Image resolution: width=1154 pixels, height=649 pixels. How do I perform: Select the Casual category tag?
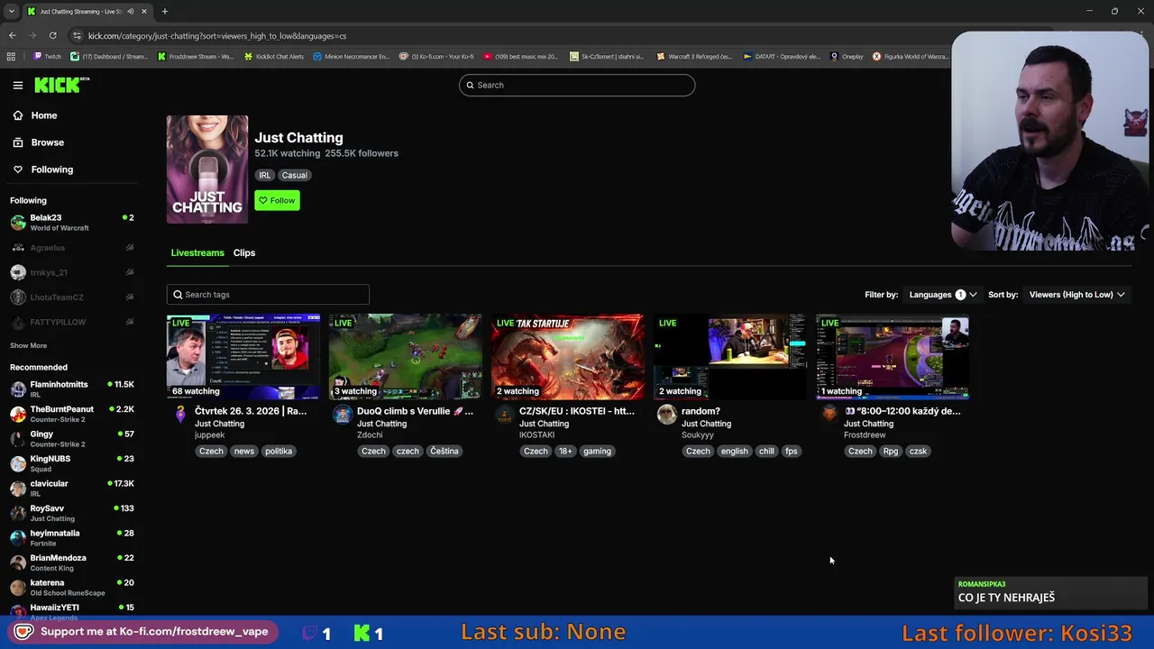click(x=294, y=175)
